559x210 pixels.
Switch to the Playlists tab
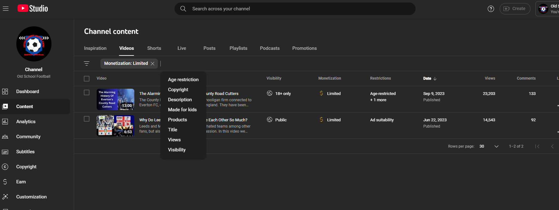[x=239, y=48]
